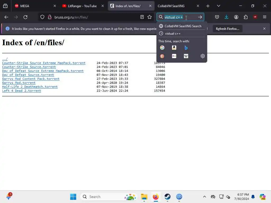
Task: Select the 157454 file size text
Action: (160, 91)
